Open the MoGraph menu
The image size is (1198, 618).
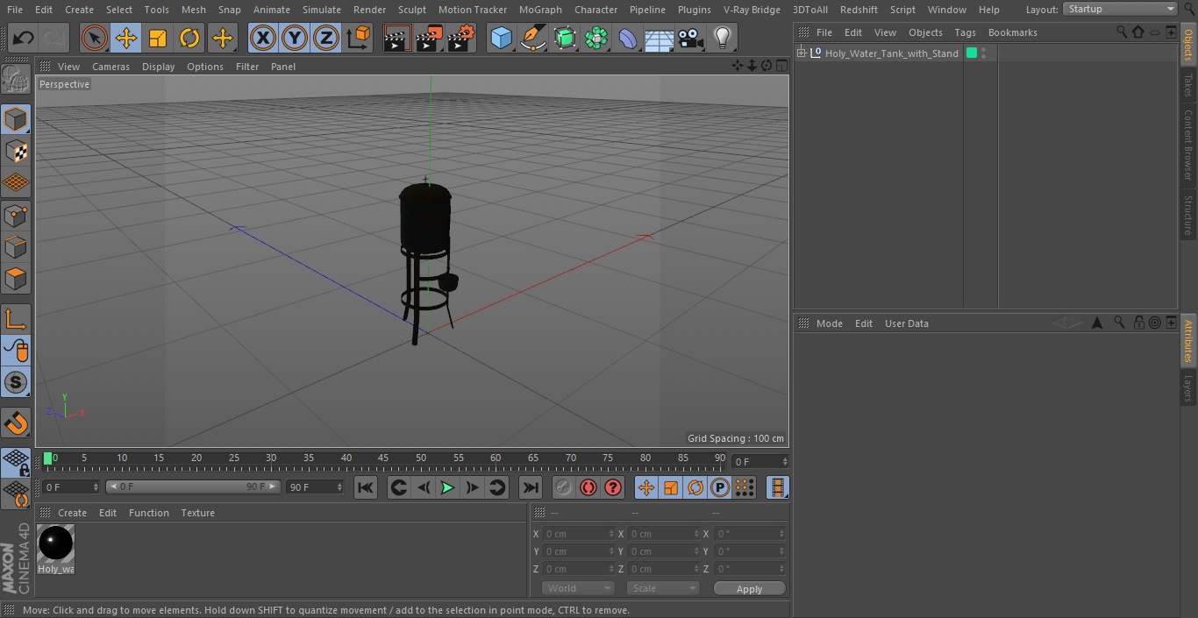(x=540, y=10)
